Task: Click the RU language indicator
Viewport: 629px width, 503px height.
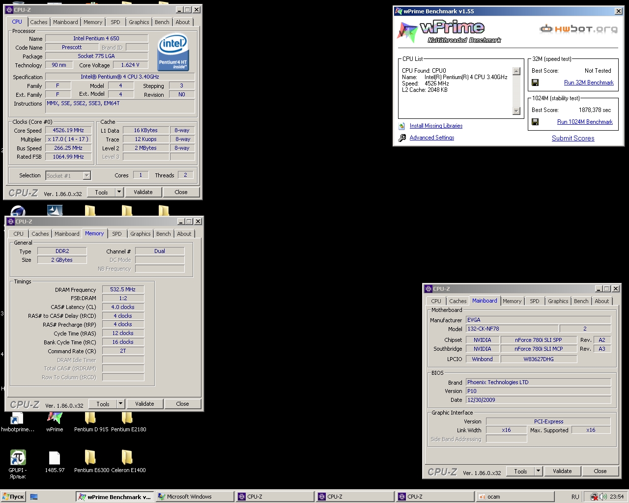Action: click(575, 497)
